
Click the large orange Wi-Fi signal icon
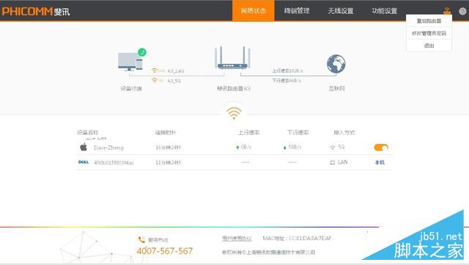click(234, 113)
